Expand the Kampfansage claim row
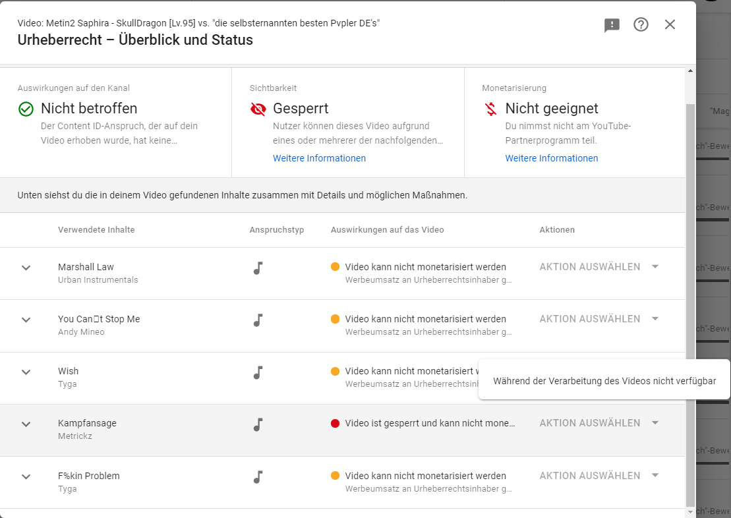Viewport: 731px width, 518px height. click(x=26, y=424)
